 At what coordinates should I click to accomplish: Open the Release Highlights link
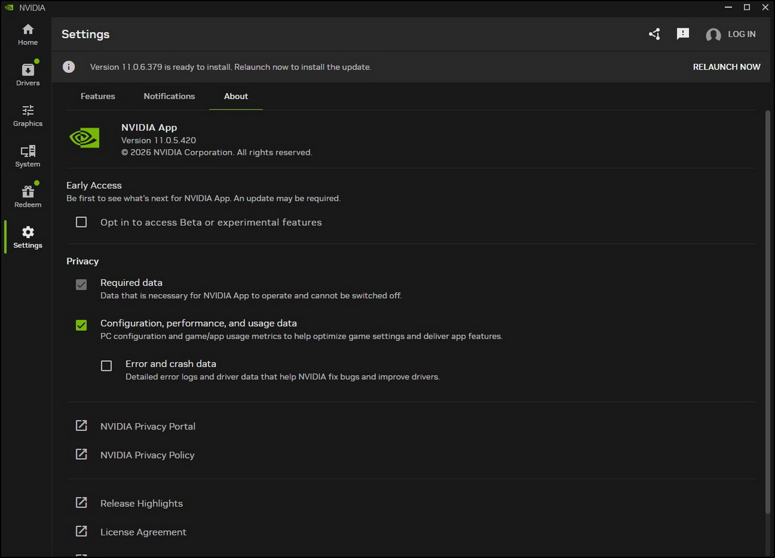coord(141,503)
